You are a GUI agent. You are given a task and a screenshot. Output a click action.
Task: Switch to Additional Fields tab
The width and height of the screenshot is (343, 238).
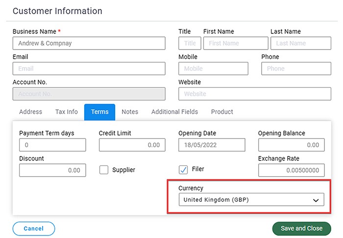[174, 112]
